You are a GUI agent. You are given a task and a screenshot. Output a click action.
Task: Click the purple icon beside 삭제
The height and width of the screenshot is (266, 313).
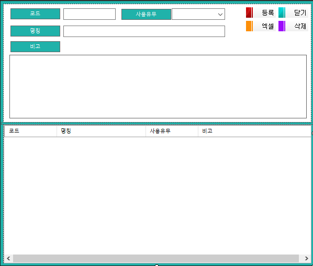[x=282, y=26]
